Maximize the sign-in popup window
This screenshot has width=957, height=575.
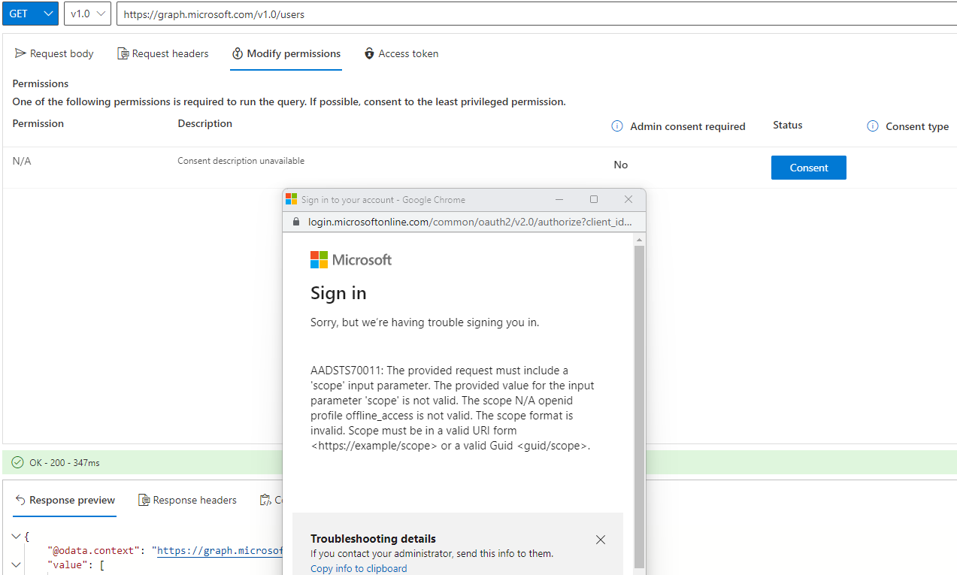click(594, 199)
